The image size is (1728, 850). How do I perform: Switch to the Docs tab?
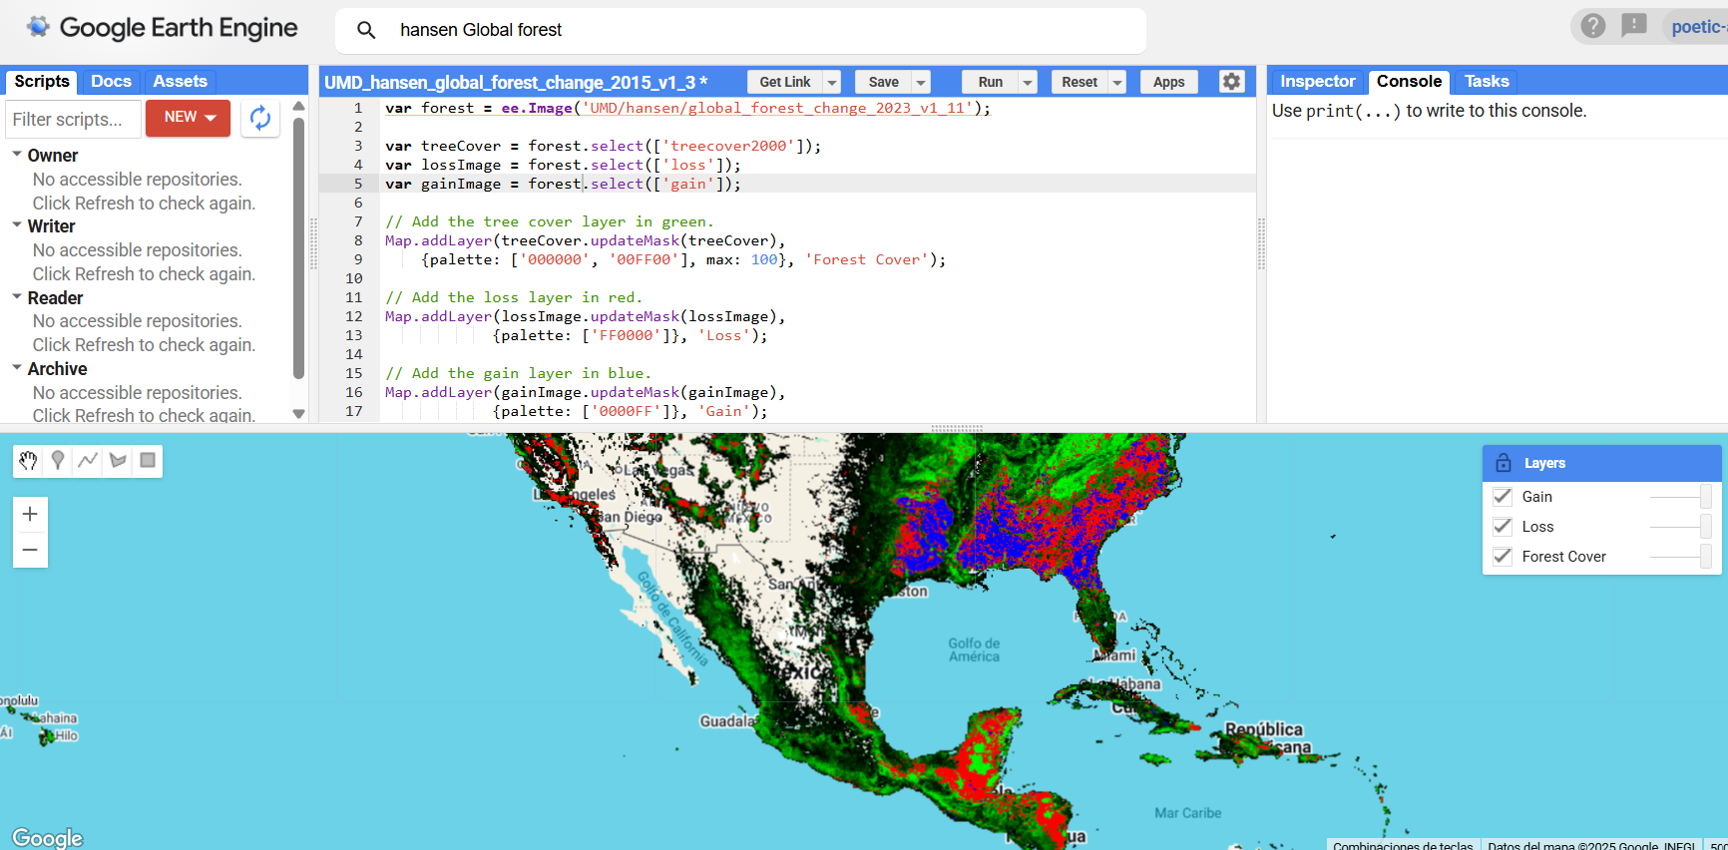click(111, 81)
